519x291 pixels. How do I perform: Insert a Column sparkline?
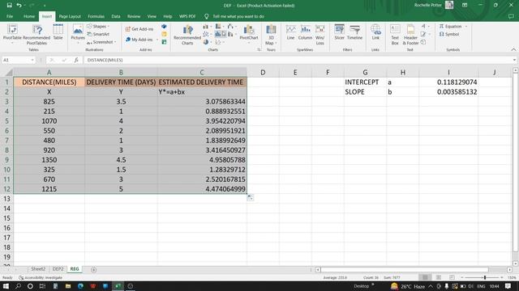tap(305, 32)
